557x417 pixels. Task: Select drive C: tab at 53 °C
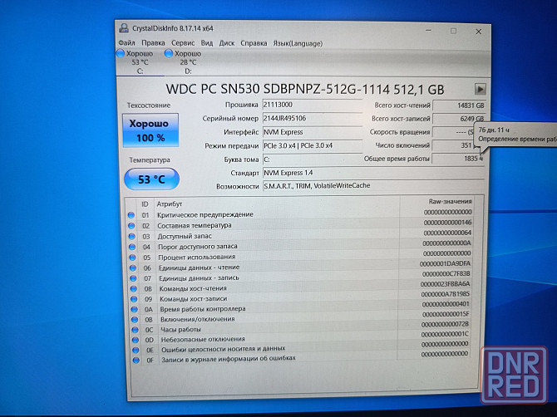click(x=140, y=62)
